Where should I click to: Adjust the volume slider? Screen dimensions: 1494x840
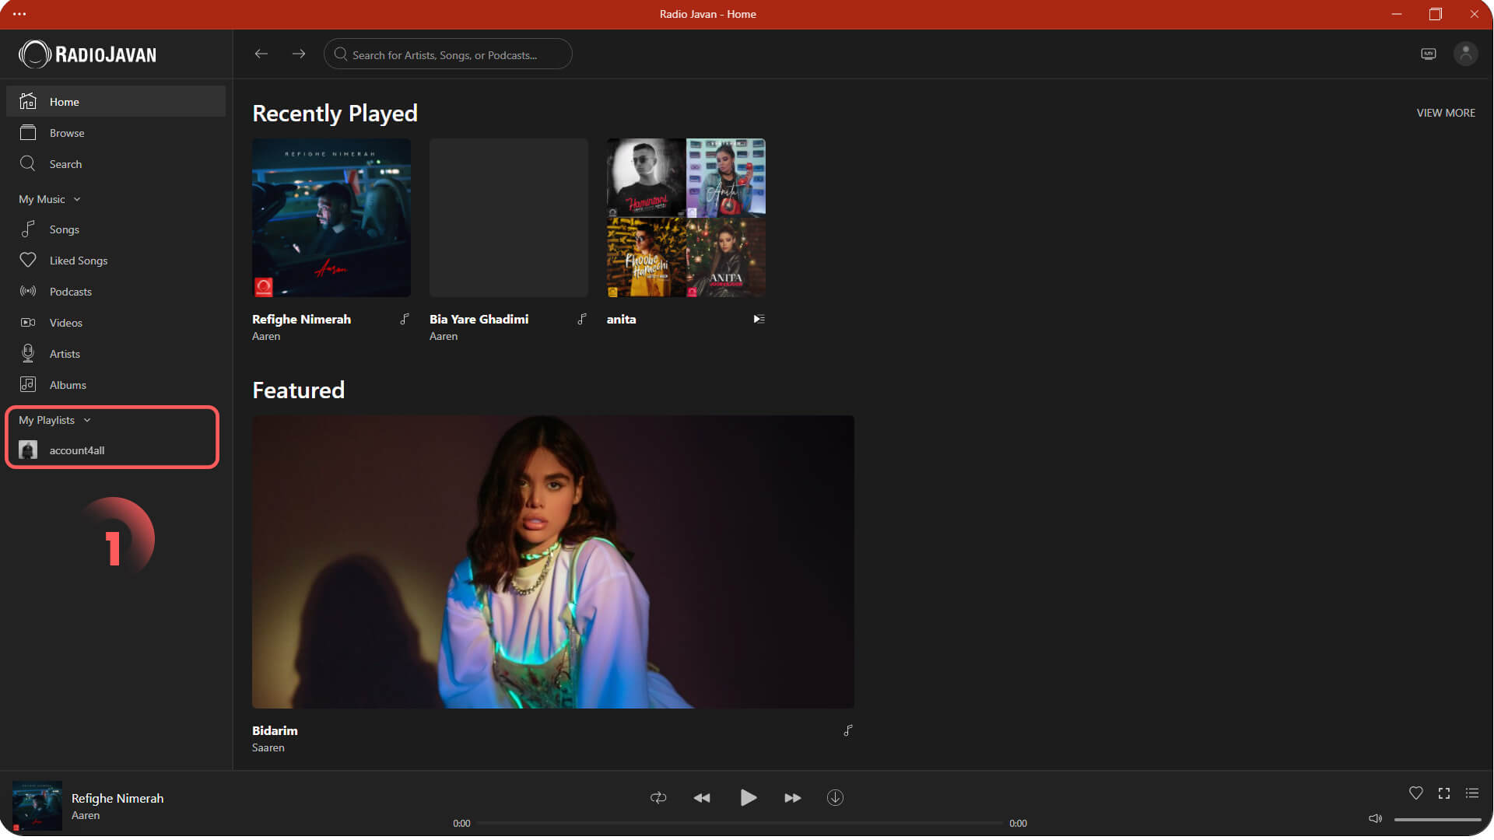pyautogui.click(x=1438, y=820)
